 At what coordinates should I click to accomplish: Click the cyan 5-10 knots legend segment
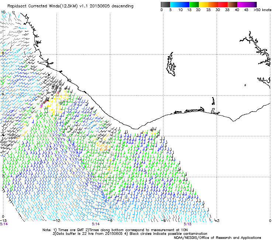pos(174,4)
